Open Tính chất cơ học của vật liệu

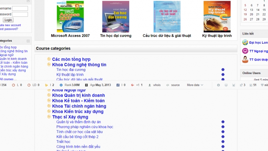point(80,132)
